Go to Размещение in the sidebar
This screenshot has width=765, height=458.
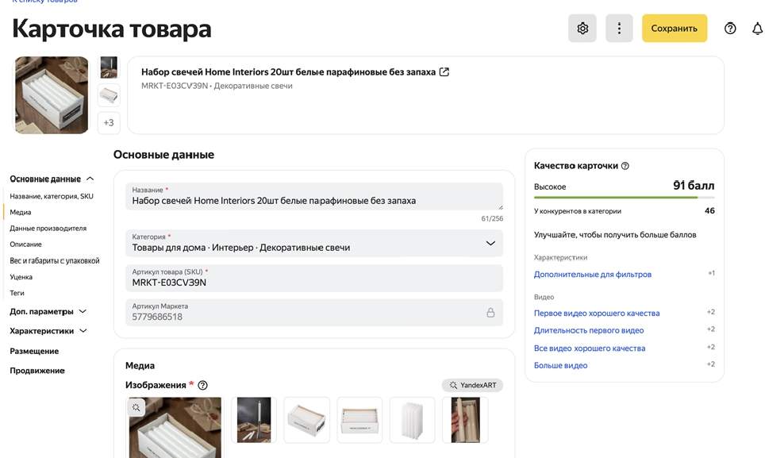(x=34, y=351)
